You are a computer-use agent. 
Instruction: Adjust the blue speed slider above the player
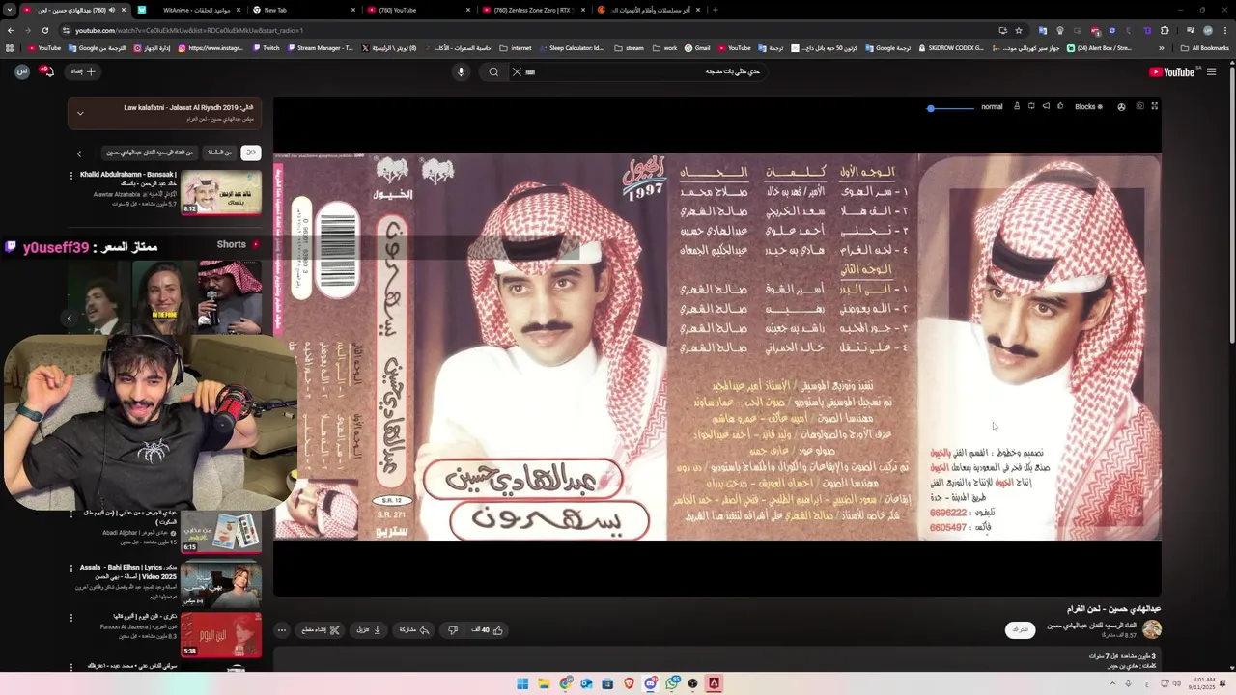951,108
